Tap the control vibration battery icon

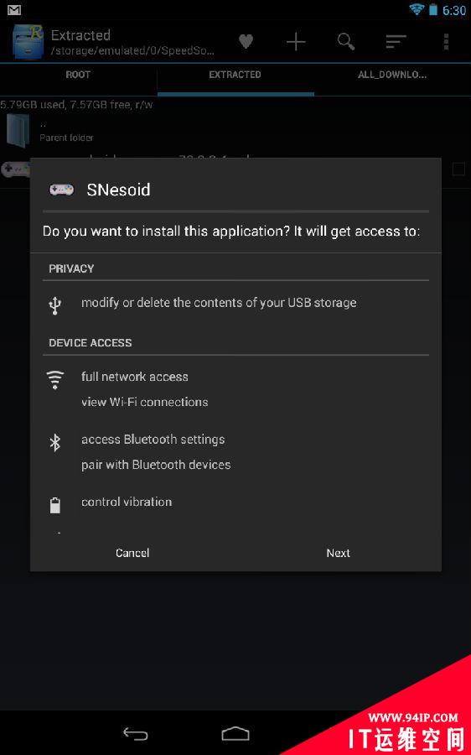pos(55,506)
